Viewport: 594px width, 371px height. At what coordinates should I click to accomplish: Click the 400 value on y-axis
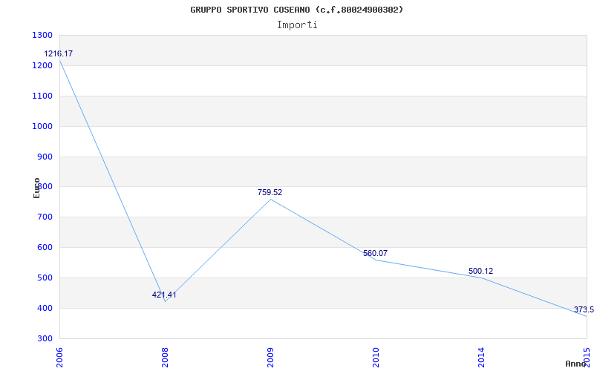tap(45, 308)
